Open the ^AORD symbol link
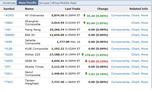152x92 pixels. (9, 15)
